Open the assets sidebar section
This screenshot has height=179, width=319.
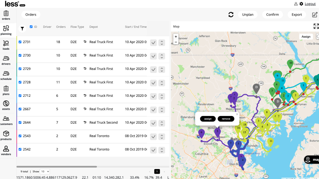tap(6, 105)
